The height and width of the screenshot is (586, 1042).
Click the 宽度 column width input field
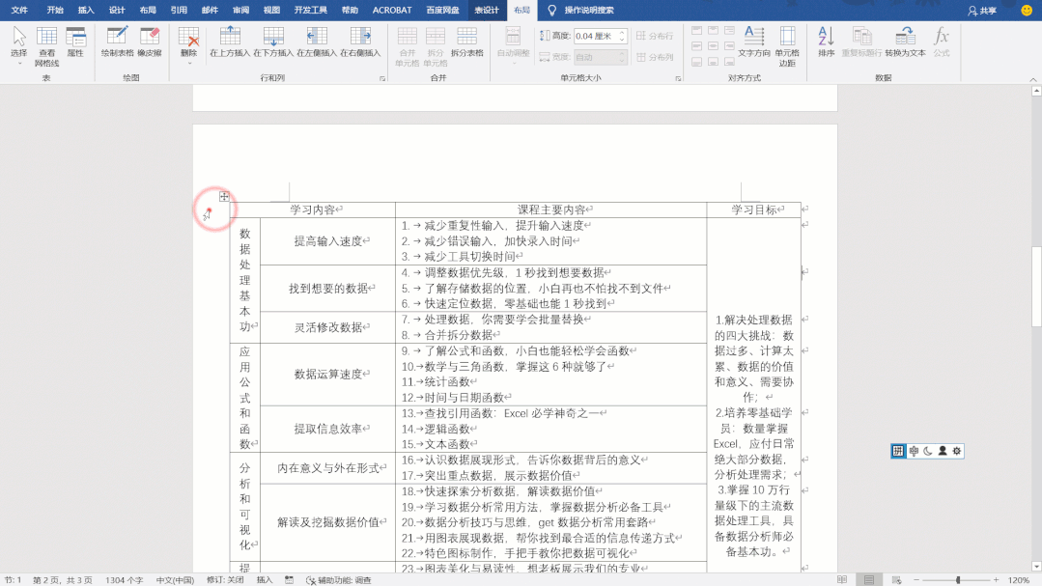point(596,57)
